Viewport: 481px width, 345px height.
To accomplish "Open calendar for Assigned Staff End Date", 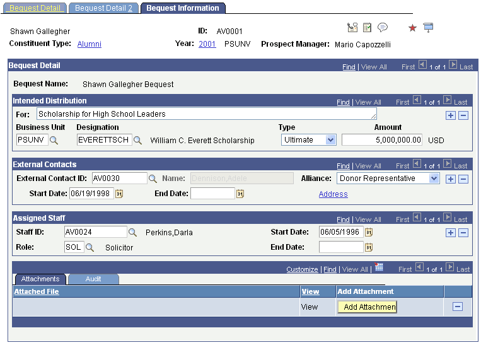I will click(369, 247).
